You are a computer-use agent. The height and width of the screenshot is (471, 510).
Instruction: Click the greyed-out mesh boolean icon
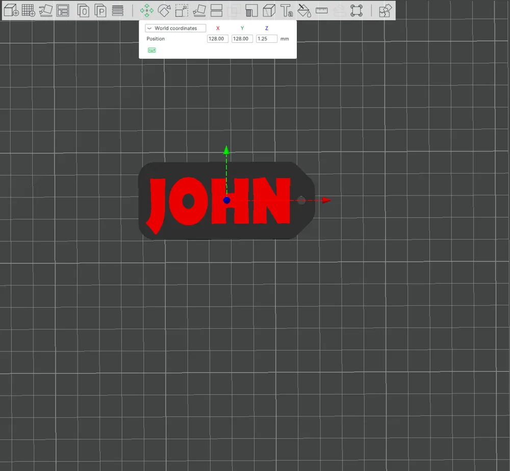point(234,10)
